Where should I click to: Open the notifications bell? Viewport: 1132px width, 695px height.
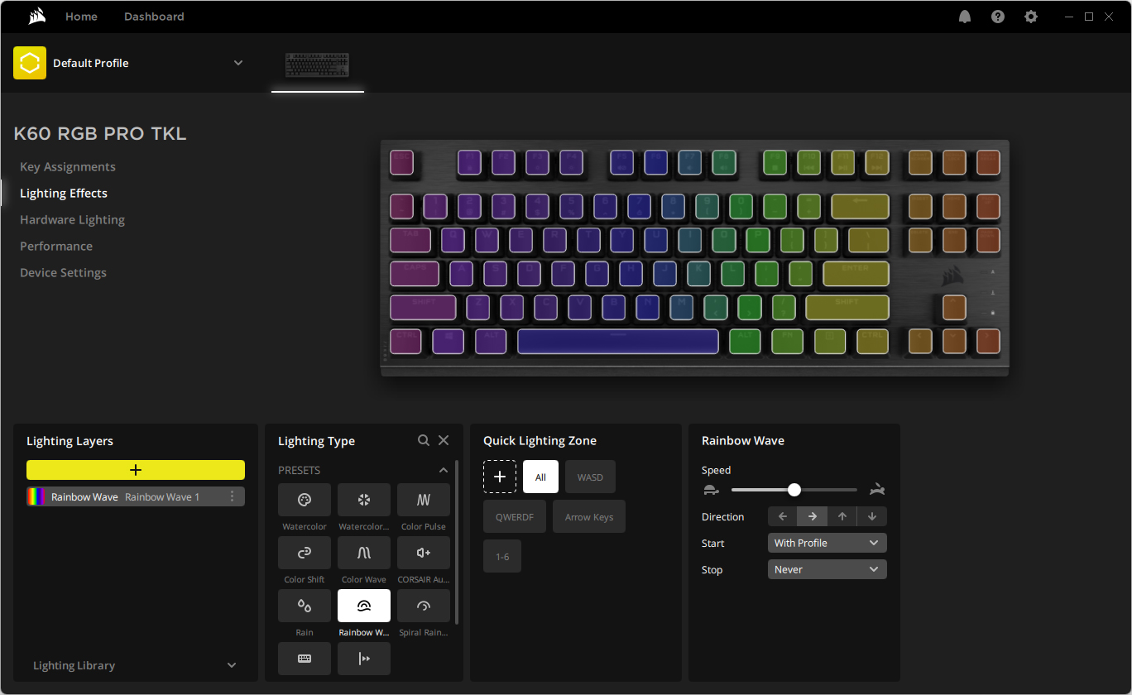pyautogui.click(x=965, y=17)
